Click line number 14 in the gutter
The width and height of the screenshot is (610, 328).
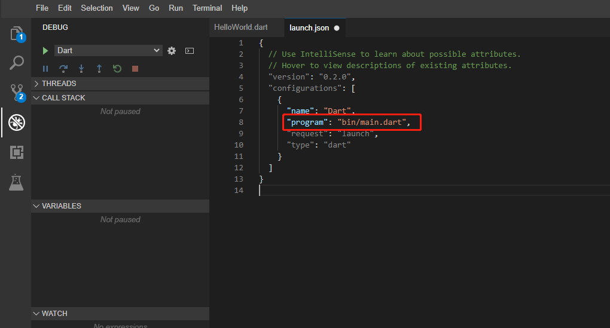tap(239, 191)
